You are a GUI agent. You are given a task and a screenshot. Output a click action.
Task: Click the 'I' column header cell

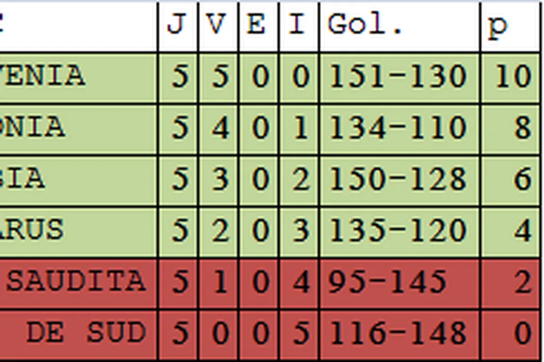pyautogui.click(x=298, y=26)
